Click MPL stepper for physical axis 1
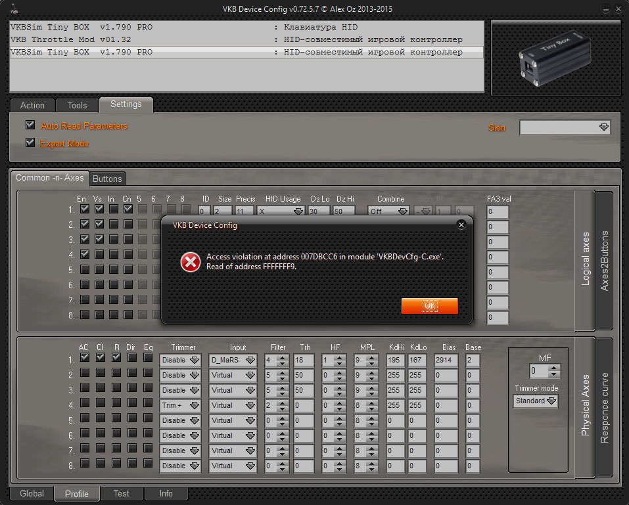The image size is (629, 505). pyautogui.click(x=371, y=361)
